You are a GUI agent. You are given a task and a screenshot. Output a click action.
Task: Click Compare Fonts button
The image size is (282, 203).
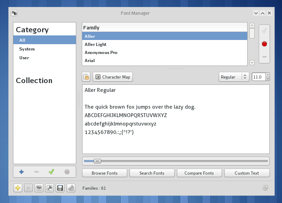(x=199, y=173)
